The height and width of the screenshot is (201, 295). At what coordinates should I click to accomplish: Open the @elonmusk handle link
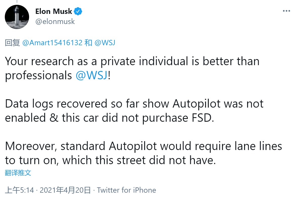(55, 21)
